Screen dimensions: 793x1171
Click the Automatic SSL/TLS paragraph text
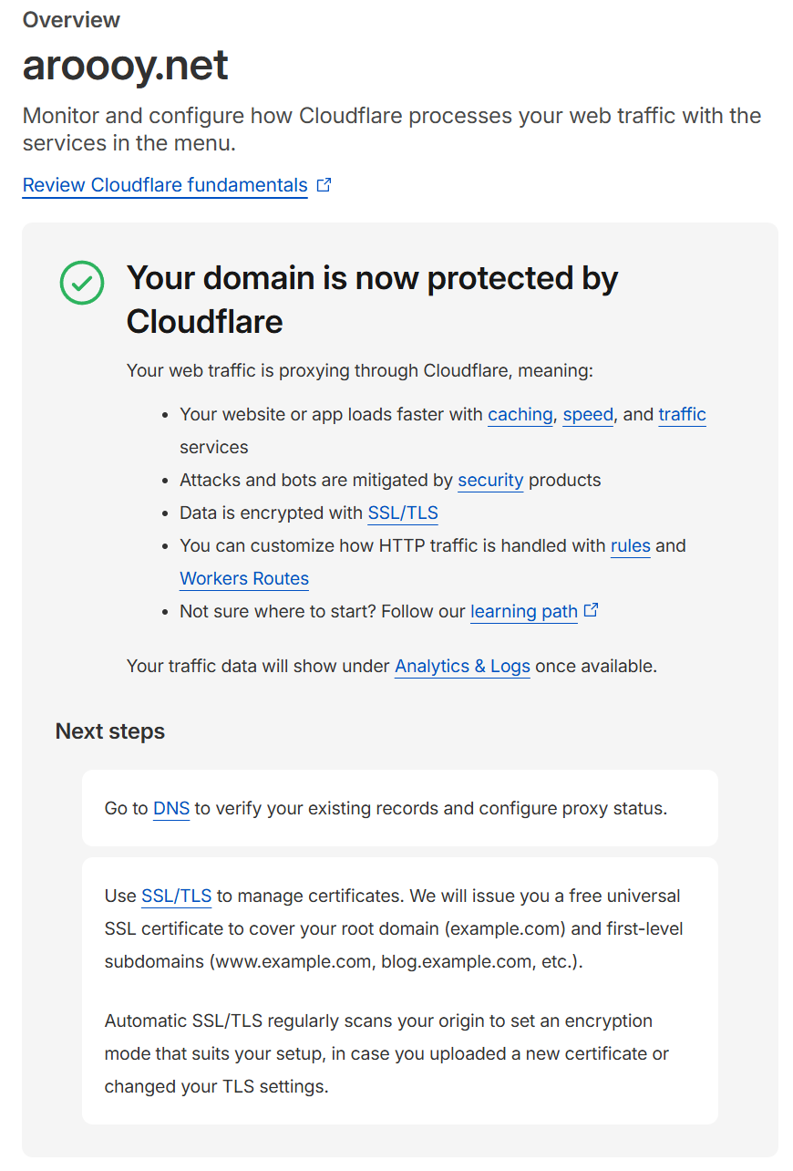(x=386, y=1053)
